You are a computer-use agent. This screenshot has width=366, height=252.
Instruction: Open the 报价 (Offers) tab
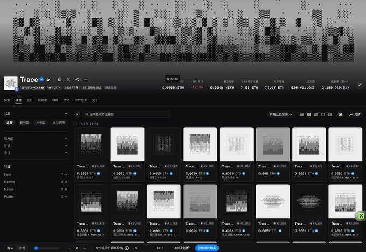click(x=30, y=100)
